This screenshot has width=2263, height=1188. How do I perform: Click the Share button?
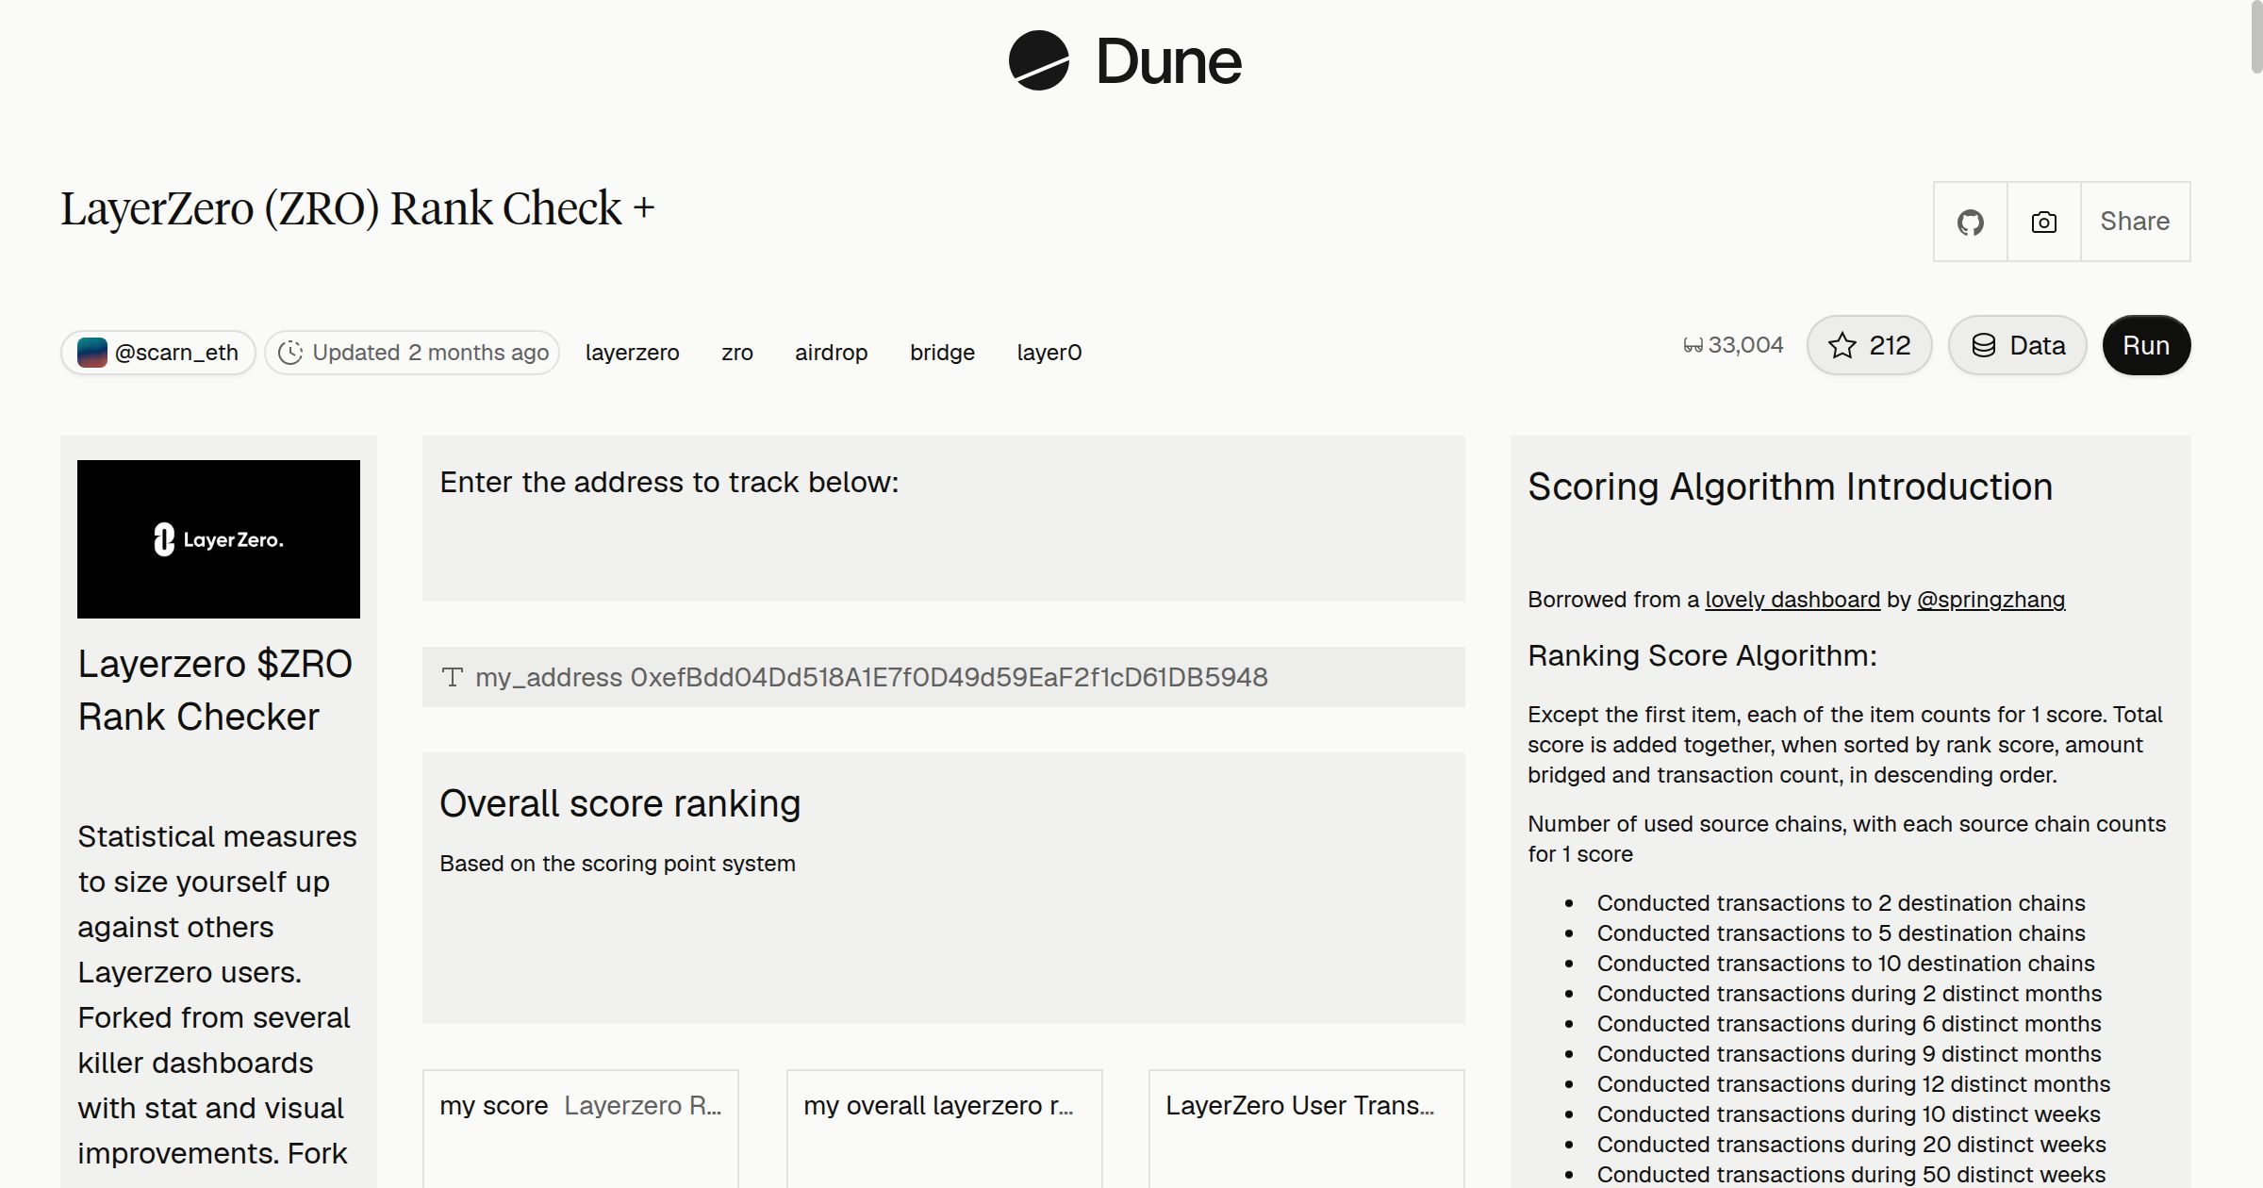[2135, 222]
